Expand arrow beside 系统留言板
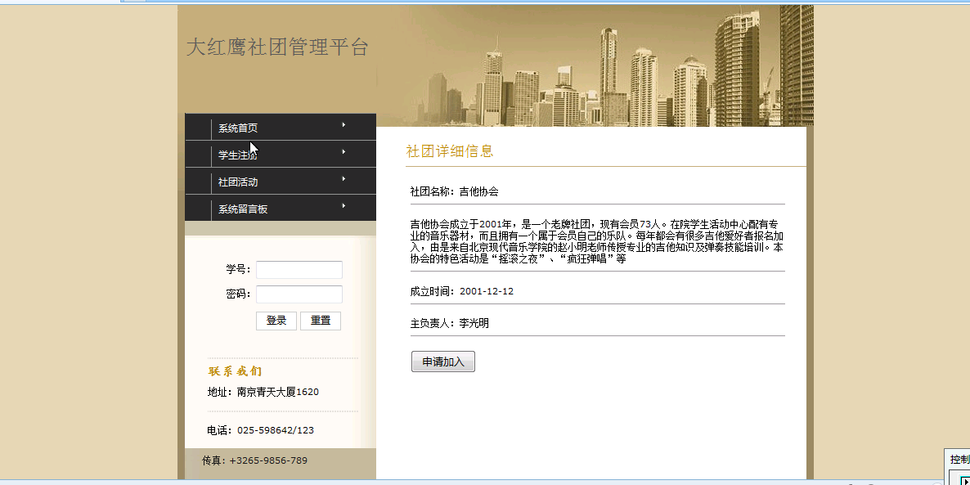 (x=344, y=205)
